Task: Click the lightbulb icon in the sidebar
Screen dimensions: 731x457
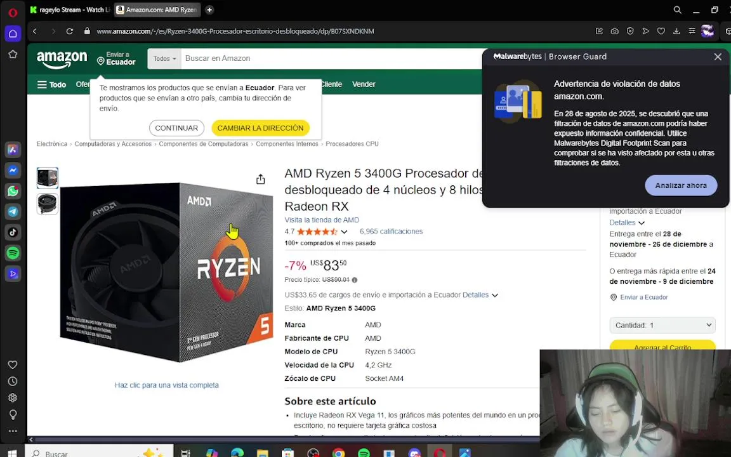Action: coord(13,414)
